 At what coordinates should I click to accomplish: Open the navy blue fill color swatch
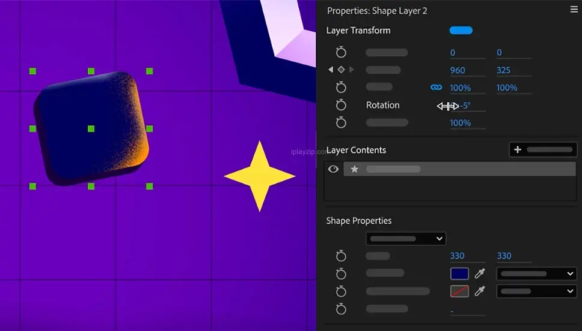pos(459,273)
